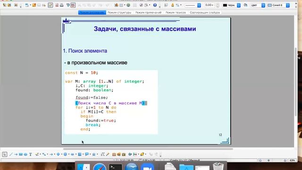Click the light blue fill color swatch
Screen dimensions: 302x170
(x=269, y=5)
